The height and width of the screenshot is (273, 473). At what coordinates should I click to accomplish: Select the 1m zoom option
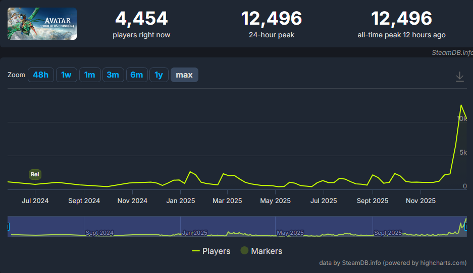coord(89,75)
